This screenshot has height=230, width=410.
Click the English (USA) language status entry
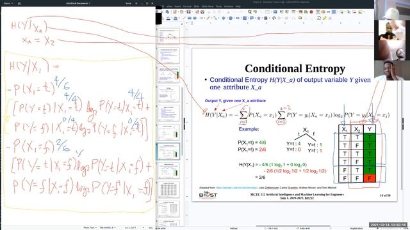pos(356,228)
